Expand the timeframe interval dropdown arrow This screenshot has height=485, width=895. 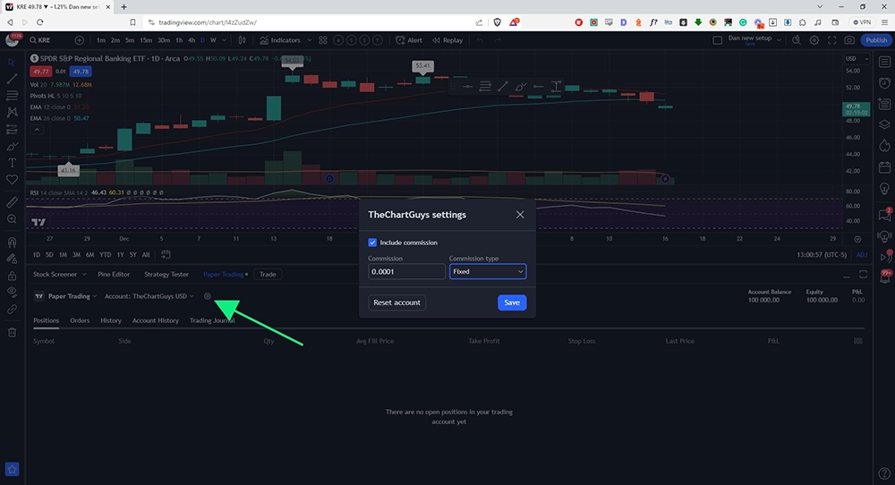pos(225,40)
